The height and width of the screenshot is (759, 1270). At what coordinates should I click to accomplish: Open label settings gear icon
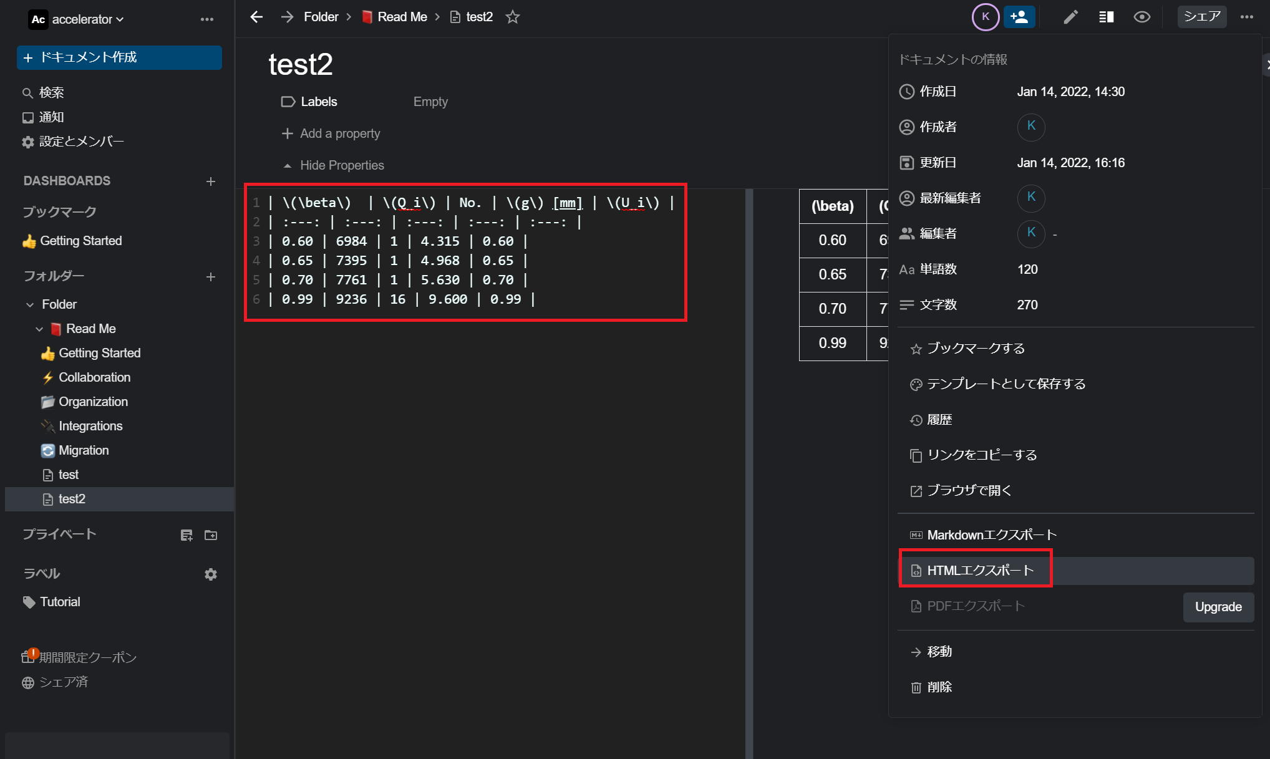tap(211, 574)
